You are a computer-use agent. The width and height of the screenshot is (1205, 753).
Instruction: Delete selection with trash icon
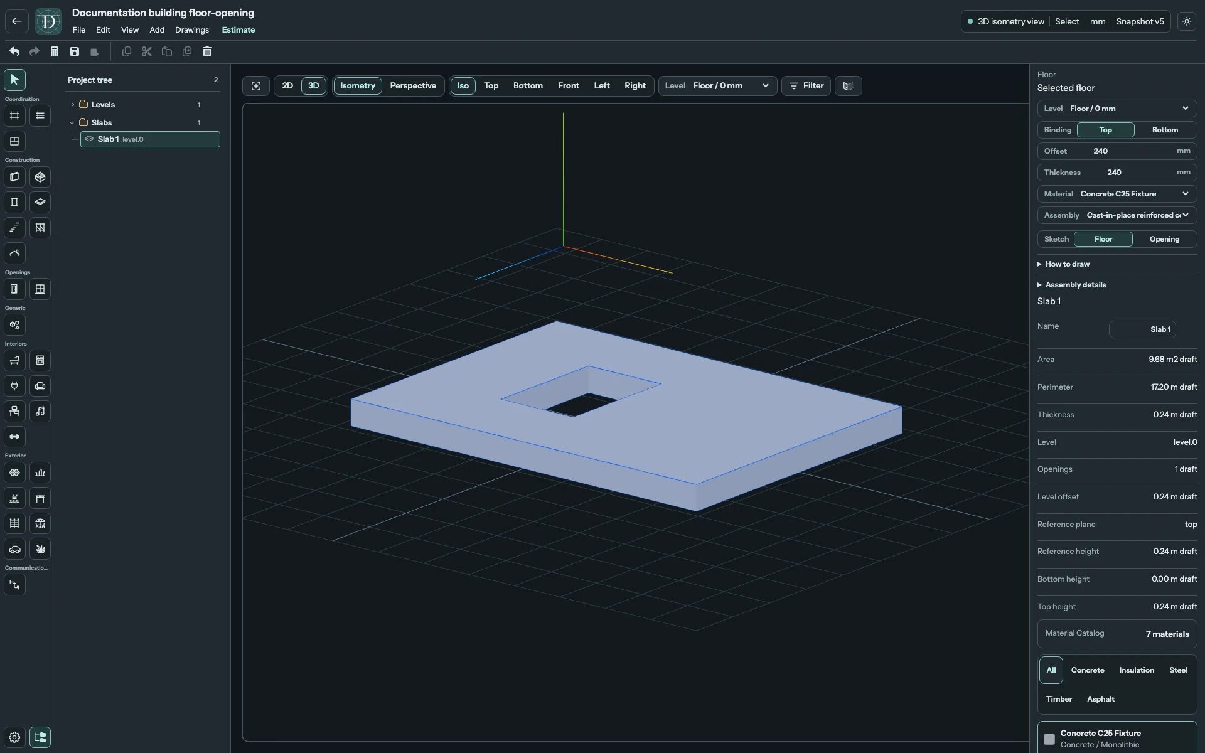(207, 51)
